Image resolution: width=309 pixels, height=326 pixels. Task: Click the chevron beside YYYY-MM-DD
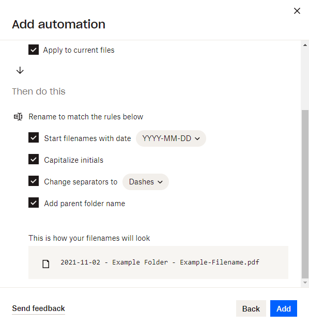click(197, 138)
